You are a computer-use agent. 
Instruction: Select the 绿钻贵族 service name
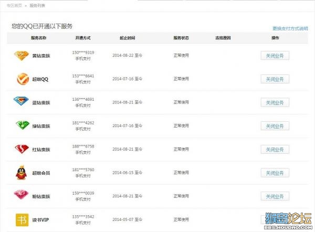pos(41,126)
